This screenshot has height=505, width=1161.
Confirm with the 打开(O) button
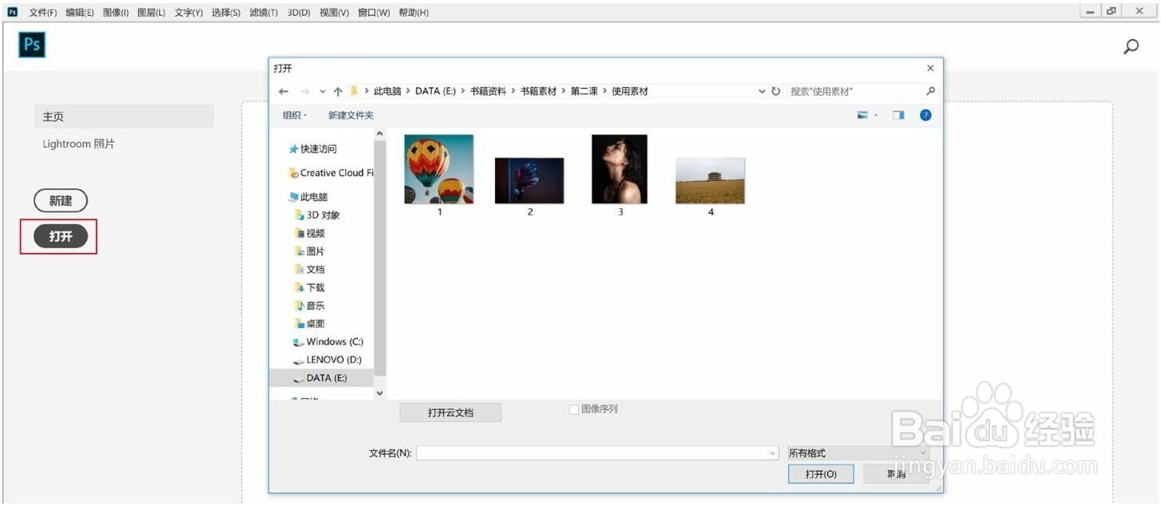click(821, 474)
